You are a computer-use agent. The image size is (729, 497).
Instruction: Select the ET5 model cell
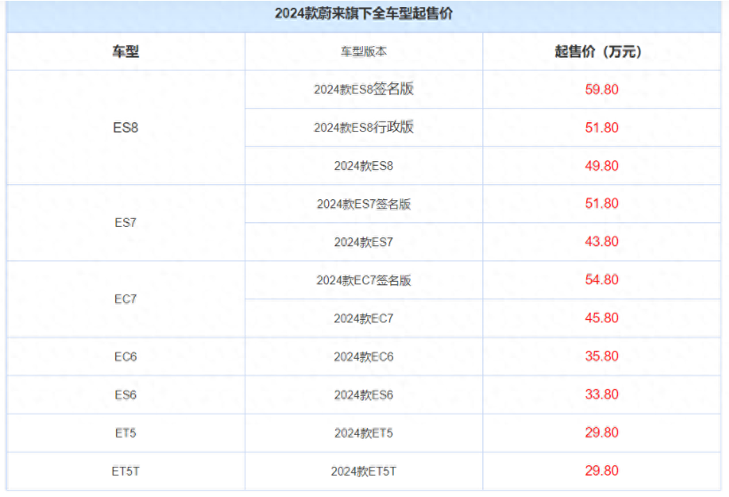126,433
